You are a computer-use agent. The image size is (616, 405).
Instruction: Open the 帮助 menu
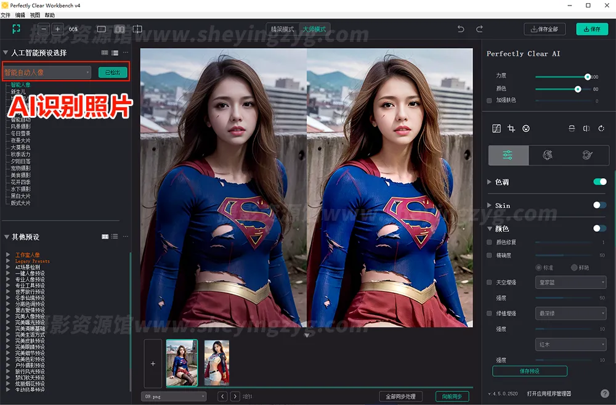pos(49,15)
